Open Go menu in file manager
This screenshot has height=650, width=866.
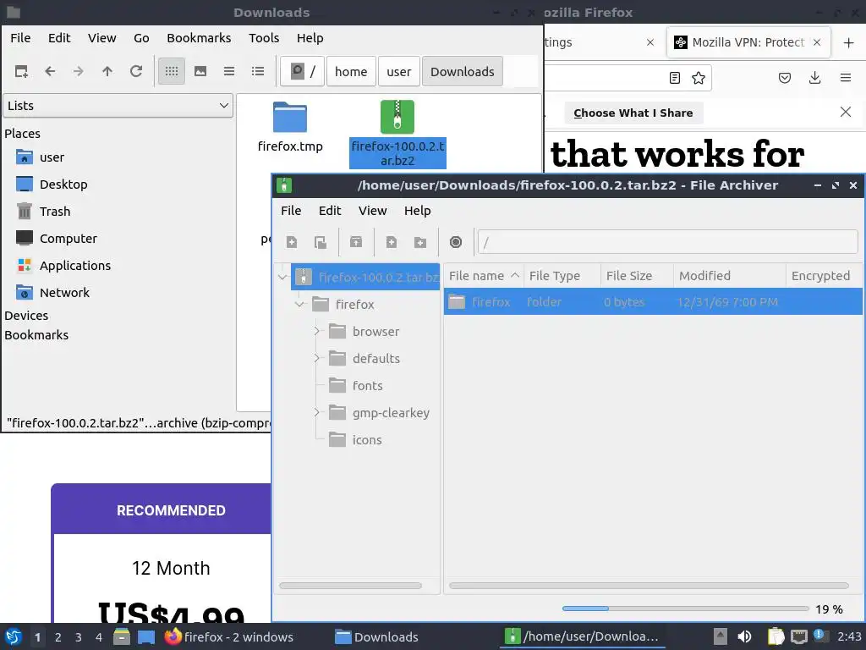coord(141,38)
